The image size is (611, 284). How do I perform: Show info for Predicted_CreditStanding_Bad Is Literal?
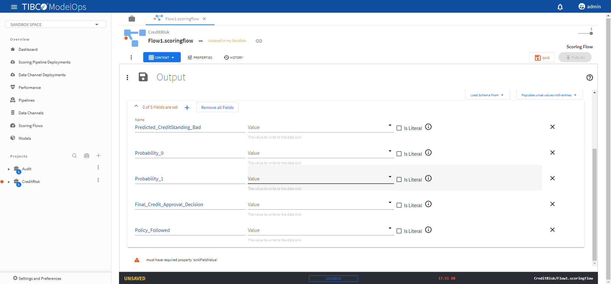coord(428,127)
